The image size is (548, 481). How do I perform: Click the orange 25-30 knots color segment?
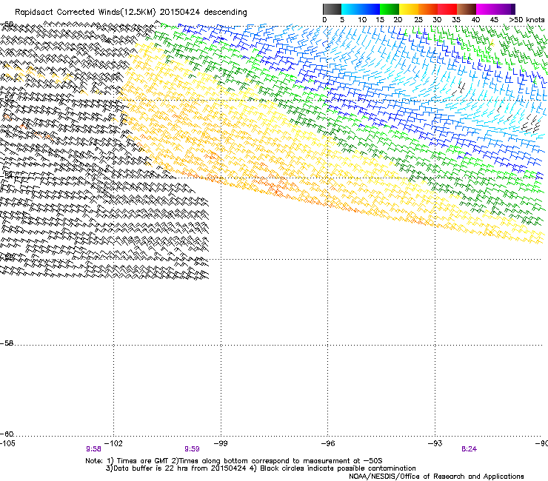(428, 9)
